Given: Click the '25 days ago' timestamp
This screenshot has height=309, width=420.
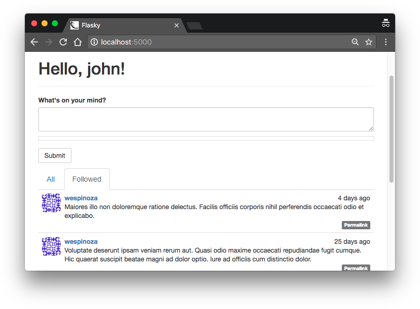Looking at the screenshot, I should pos(352,242).
